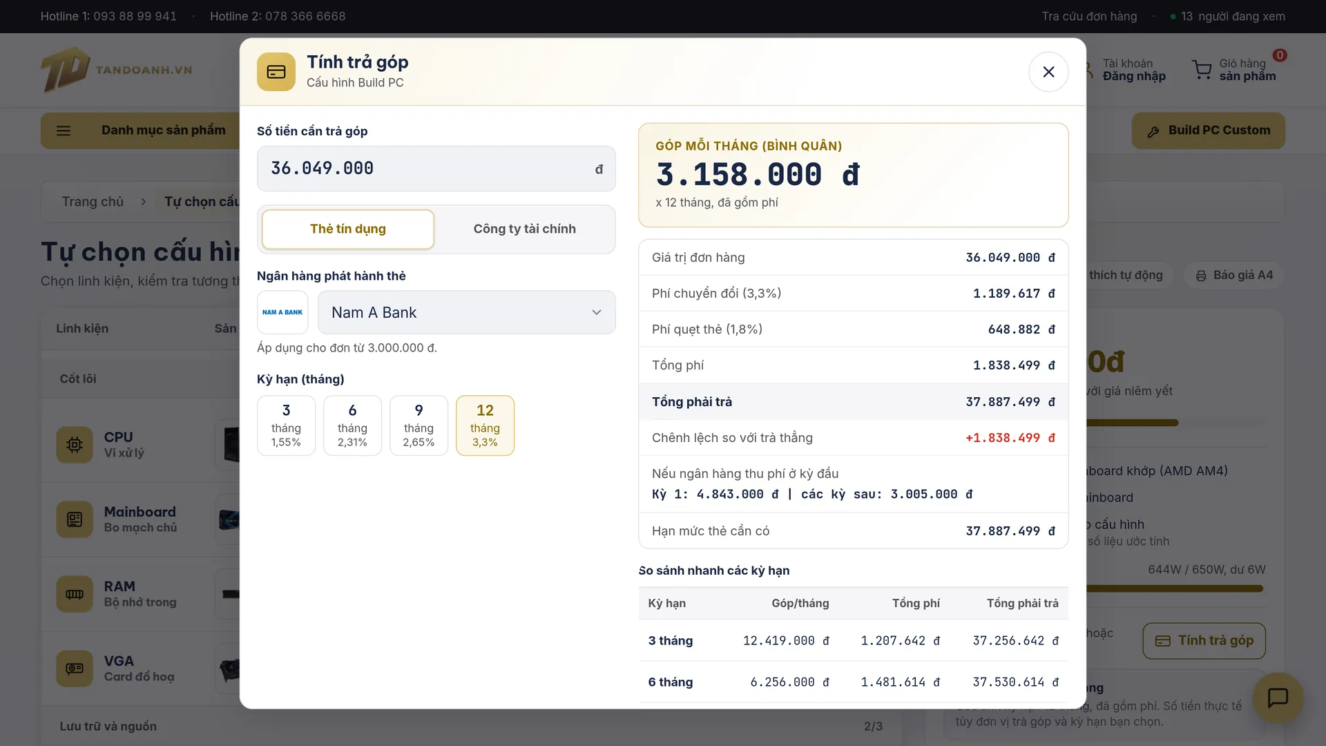Click the 6 tháng row in comparison table

(853, 682)
